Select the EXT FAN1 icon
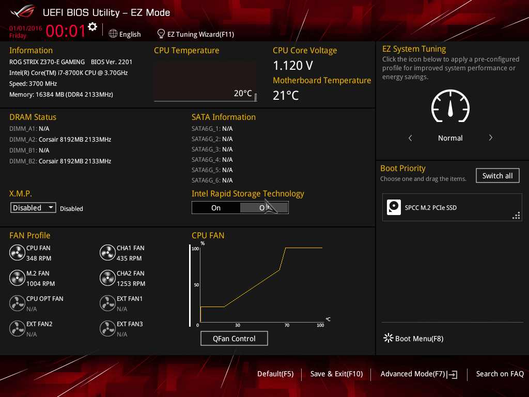This screenshot has width=529, height=397. pos(107,303)
